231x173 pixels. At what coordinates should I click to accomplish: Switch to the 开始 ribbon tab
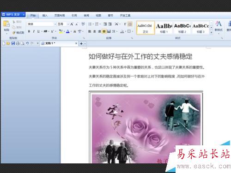coord(33,16)
